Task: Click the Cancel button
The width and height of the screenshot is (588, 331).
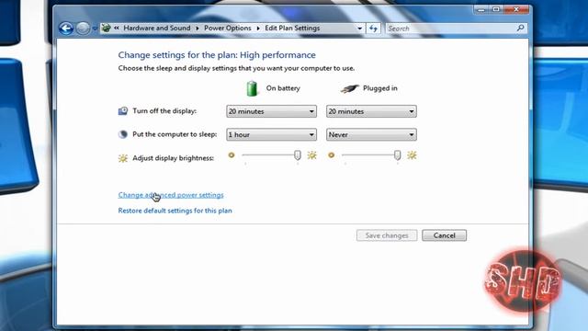Action: tap(445, 235)
